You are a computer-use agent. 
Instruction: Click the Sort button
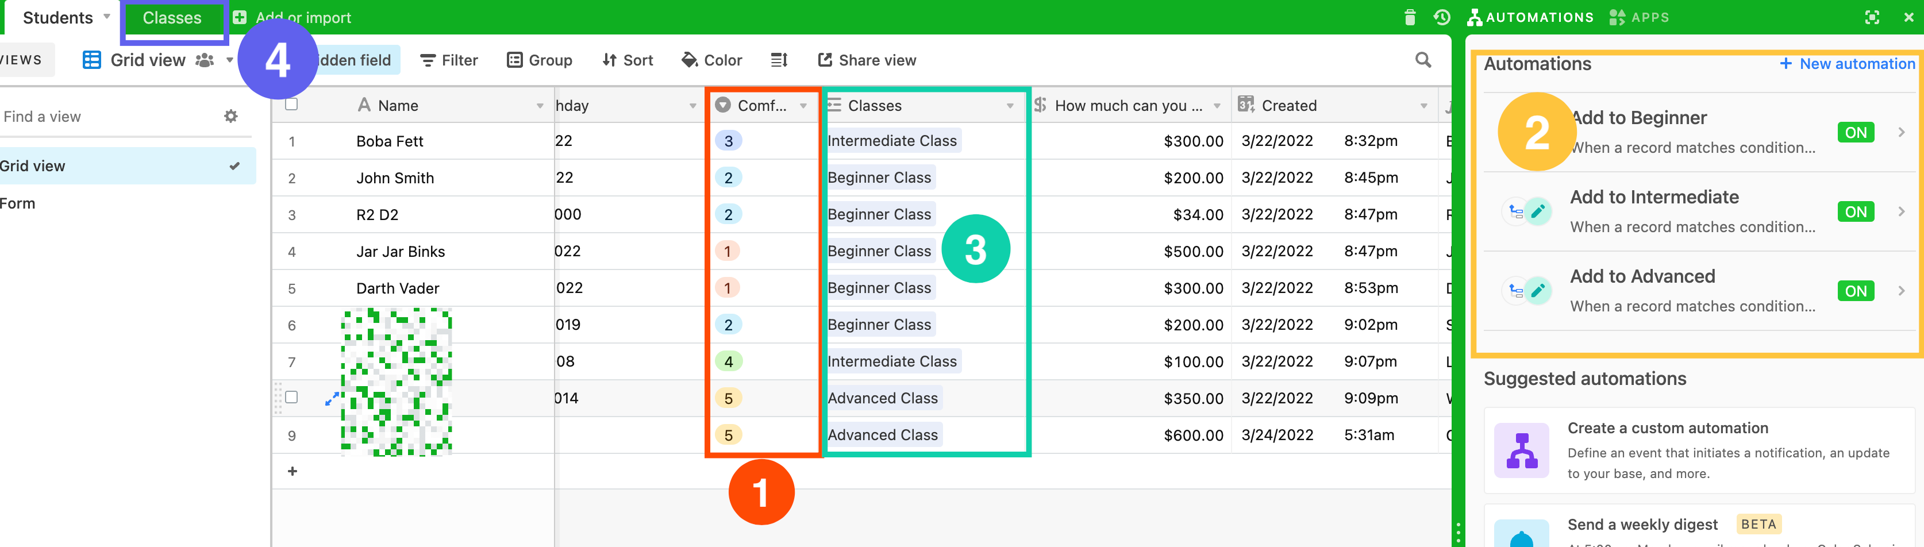[x=628, y=60]
